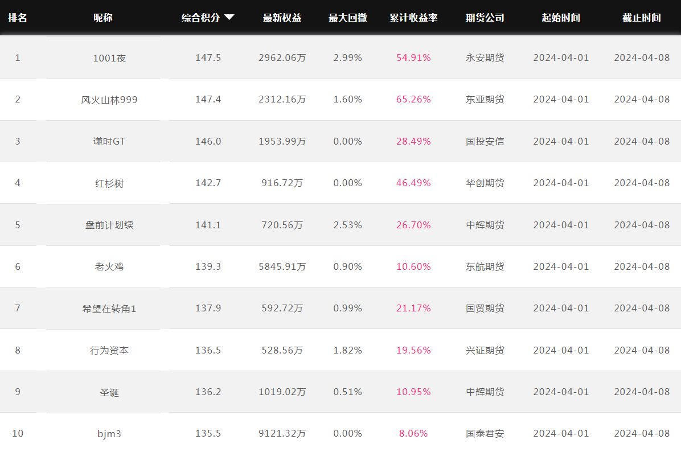Screen dimensions: 681x452
Task: Open nickname 圣诞
Action: point(109,392)
